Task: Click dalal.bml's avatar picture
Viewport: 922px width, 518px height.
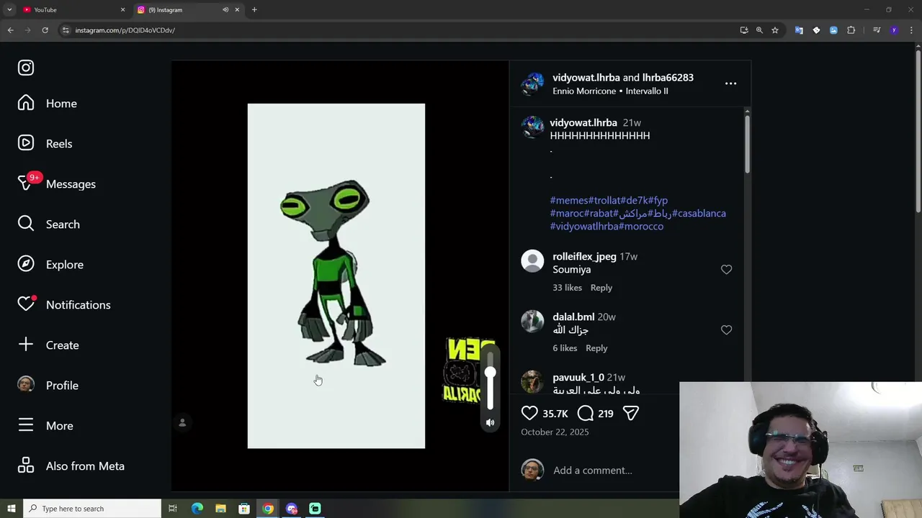Action: coord(532,322)
